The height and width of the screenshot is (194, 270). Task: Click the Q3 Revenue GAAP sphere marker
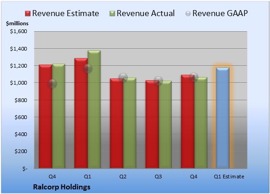[158, 81]
